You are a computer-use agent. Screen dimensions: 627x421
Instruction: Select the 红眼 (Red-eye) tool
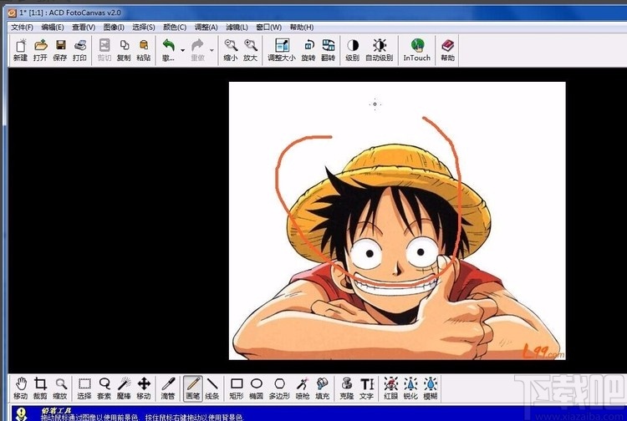[390, 388]
